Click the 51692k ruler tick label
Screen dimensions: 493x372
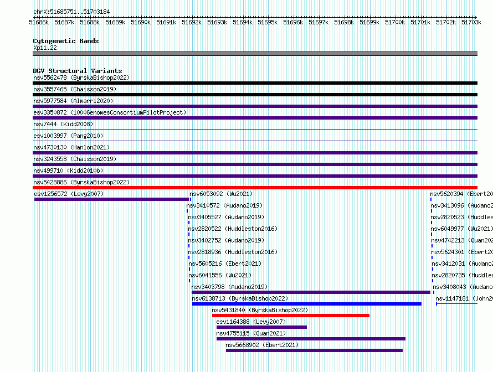(x=192, y=22)
